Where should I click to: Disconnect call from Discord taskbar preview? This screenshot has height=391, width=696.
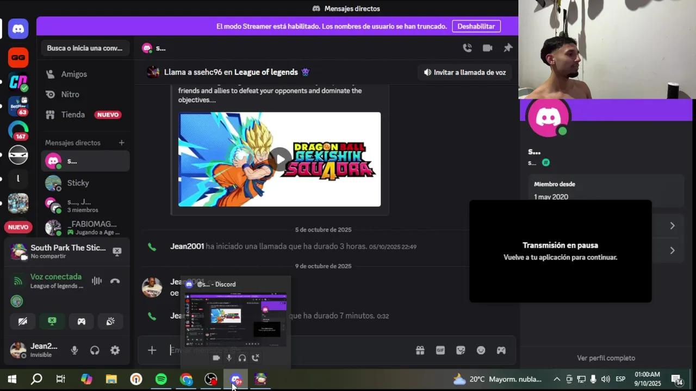255,358
